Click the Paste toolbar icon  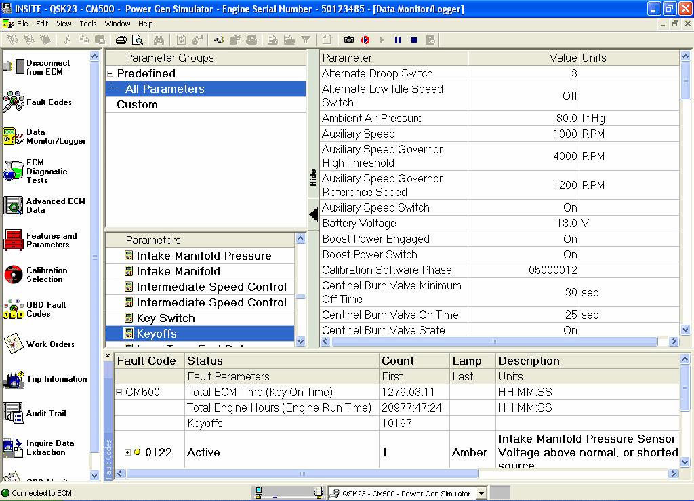click(x=100, y=40)
